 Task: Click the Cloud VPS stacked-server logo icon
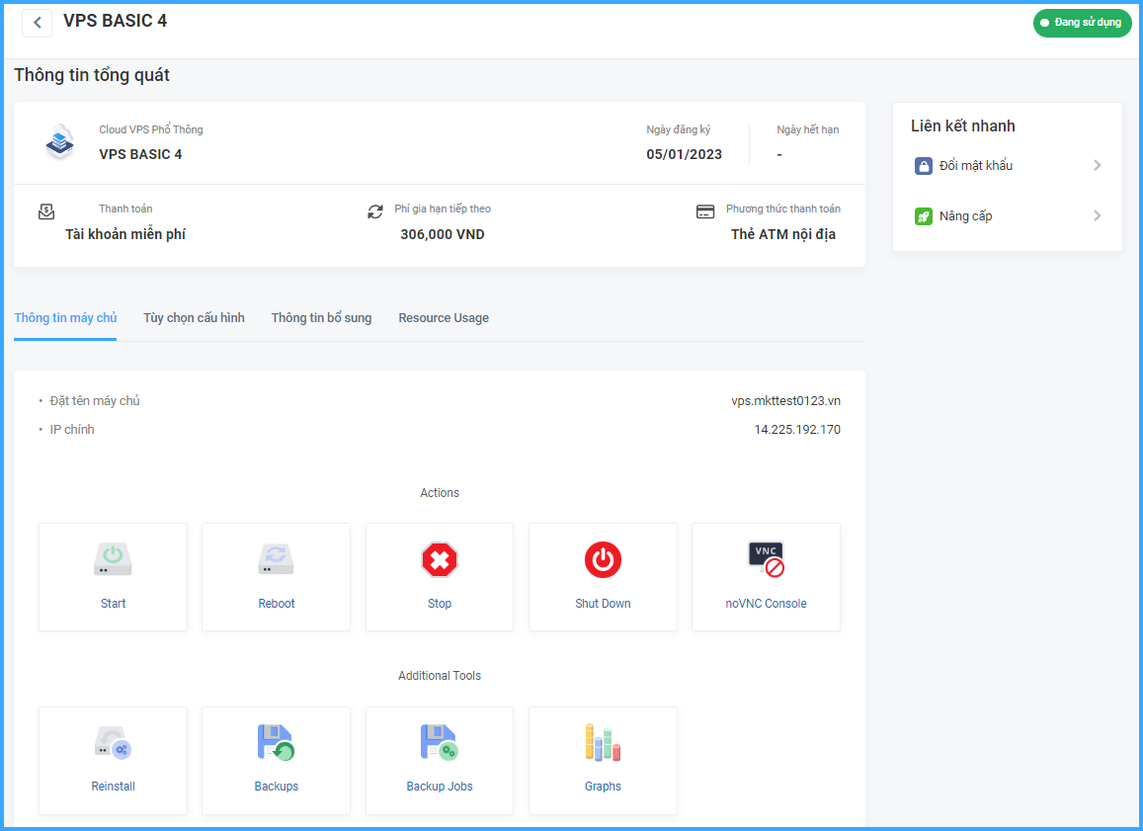(x=60, y=140)
